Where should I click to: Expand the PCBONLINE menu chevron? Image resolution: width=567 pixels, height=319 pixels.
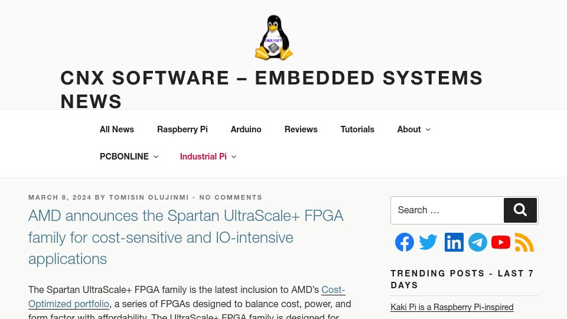click(x=156, y=157)
